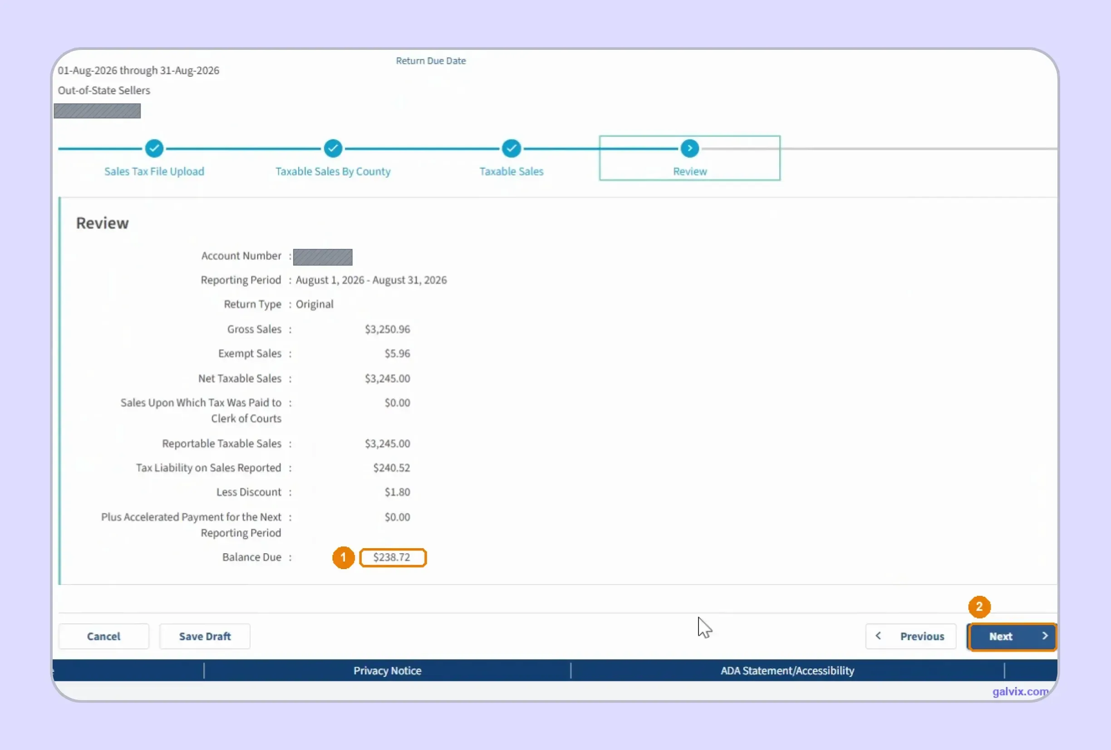Screen dimensions: 1111x750
Task: Click the 01-Aug-2026 through 31-Aug-2026 date text
Action: pyautogui.click(x=138, y=70)
